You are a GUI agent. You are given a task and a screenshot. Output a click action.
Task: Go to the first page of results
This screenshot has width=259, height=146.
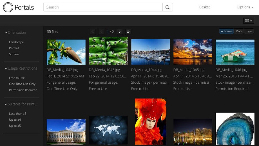pos(93,32)
